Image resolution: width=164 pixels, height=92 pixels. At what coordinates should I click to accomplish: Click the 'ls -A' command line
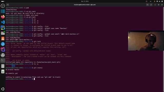click(x=22, y=21)
